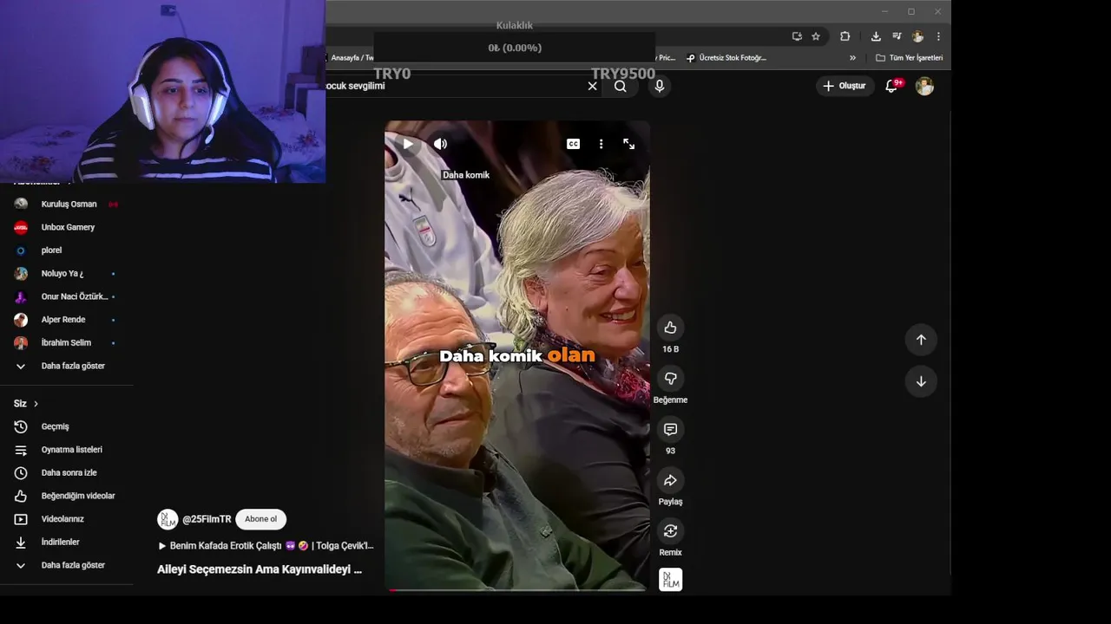Toggle closed captions on the Short
Screen dimensions: 1111x624
[573, 144]
